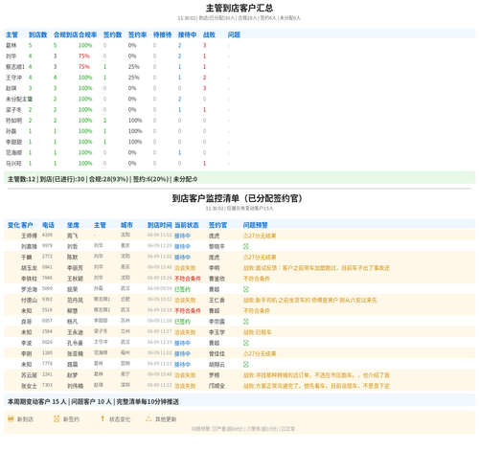479x450 pixels.
Task: Click seat name 刘伟楠
Action: coord(76,386)
